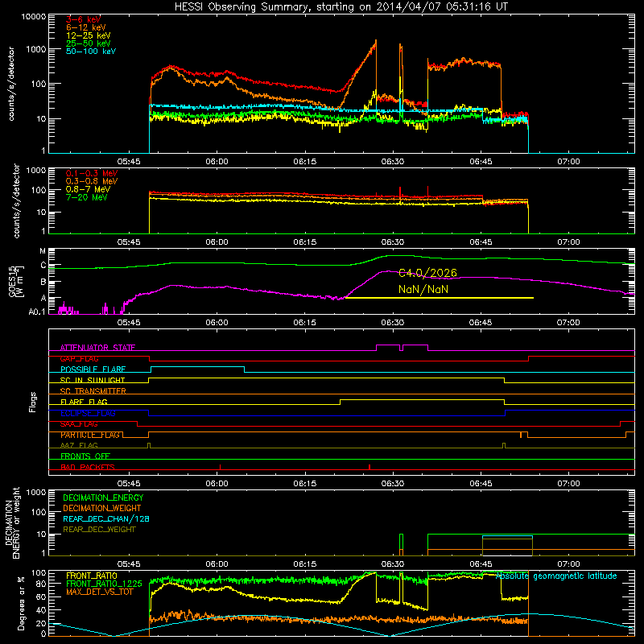This screenshot has width=644, height=644.
Task: Click the REAR_DEC_WEIGHT legend label
Action: [x=99, y=530]
